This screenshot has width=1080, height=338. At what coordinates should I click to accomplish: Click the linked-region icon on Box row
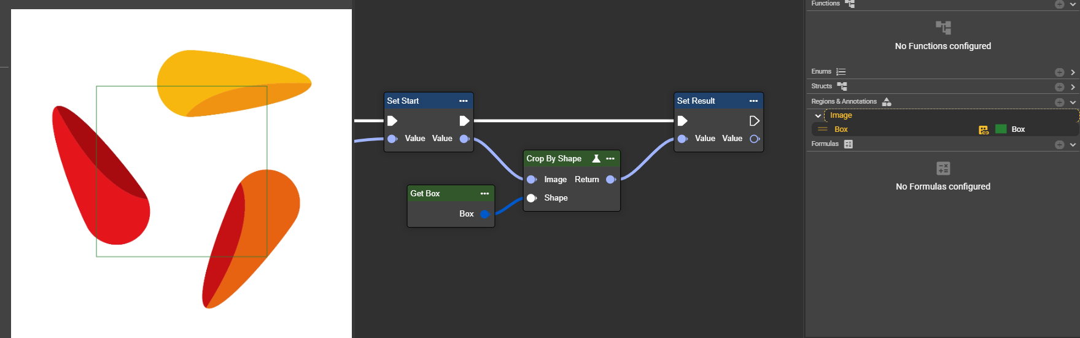point(984,129)
